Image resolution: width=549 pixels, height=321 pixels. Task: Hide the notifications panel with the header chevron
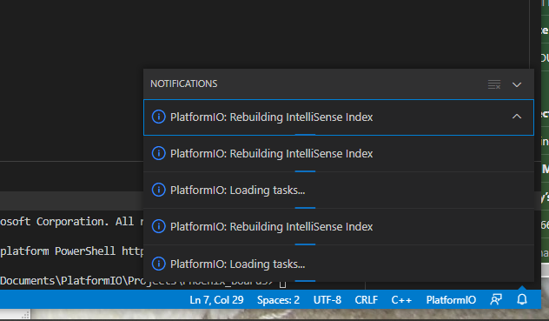click(517, 84)
